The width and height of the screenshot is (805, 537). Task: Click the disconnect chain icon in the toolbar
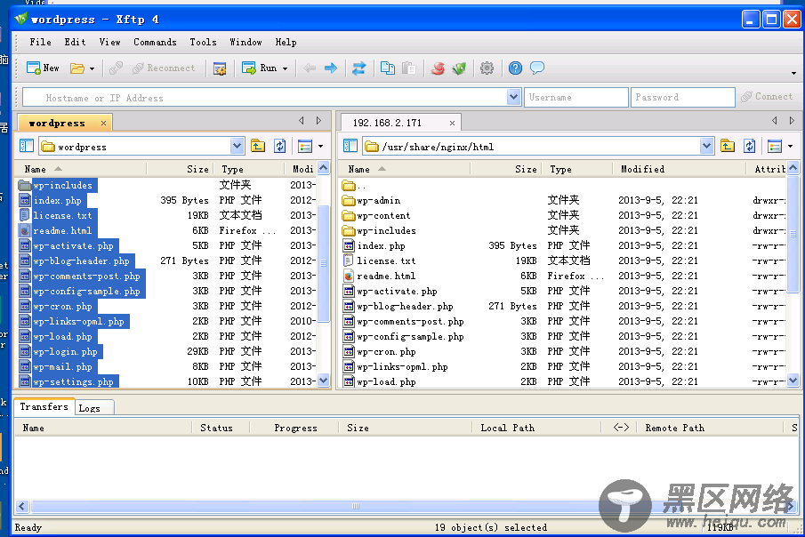coord(116,68)
